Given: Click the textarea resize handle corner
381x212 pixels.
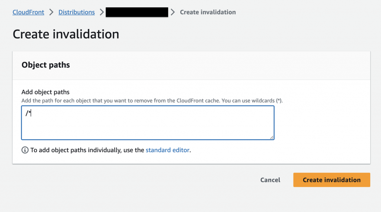Looking at the screenshot, I should 272,137.
